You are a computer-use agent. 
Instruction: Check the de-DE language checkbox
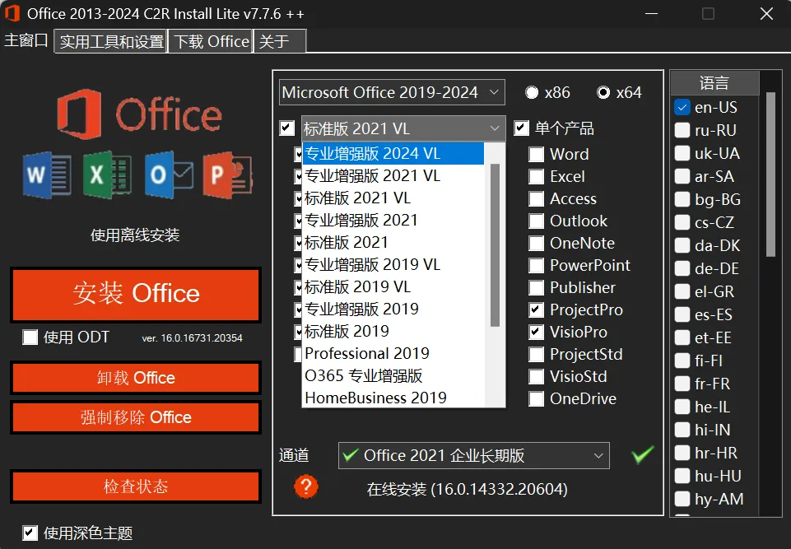[682, 268]
